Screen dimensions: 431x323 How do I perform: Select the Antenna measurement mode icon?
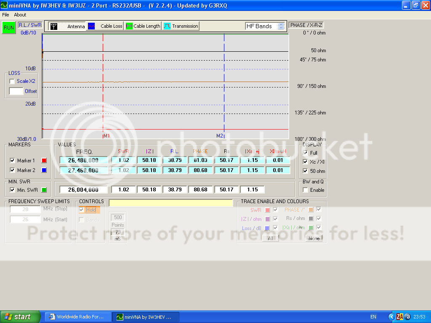coord(54,26)
